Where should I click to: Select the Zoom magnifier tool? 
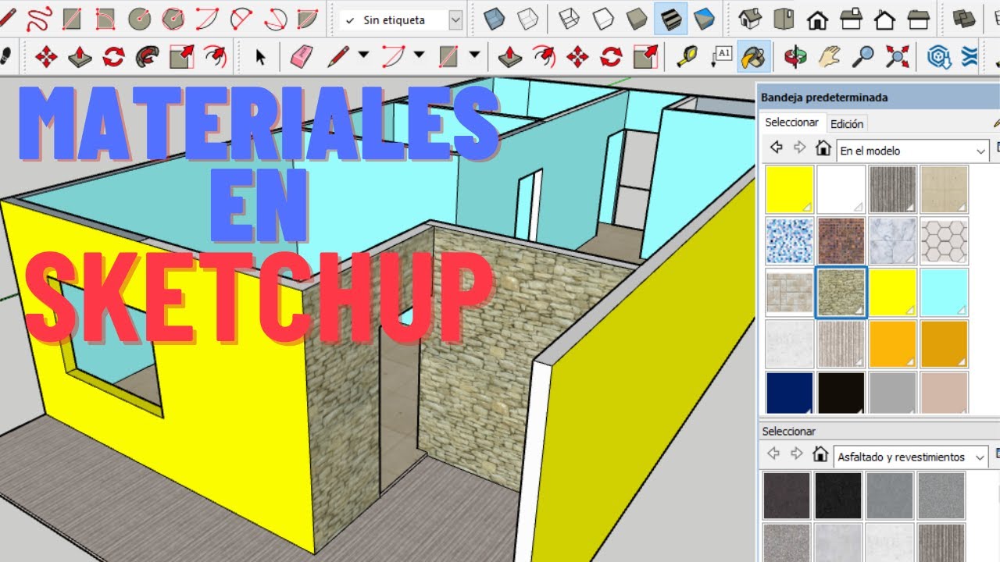pyautogui.click(x=862, y=56)
